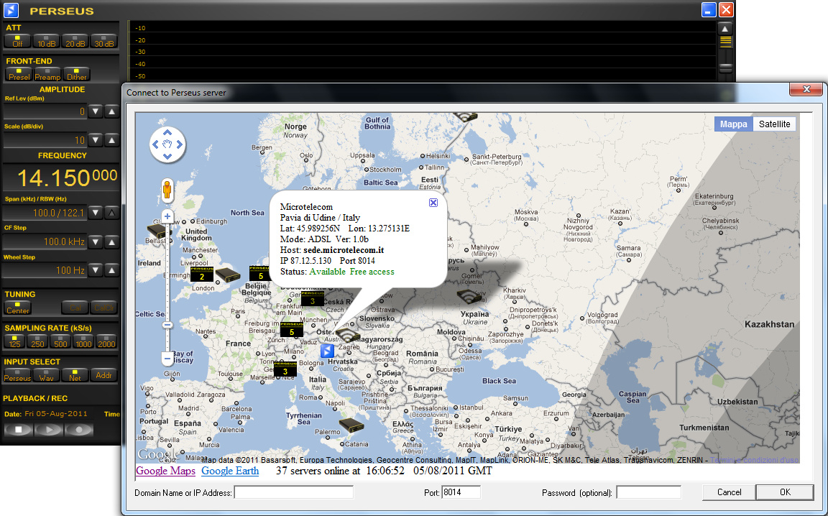Increase the Span / RBW value
The height and width of the screenshot is (516, 828).
coord(111,213)
